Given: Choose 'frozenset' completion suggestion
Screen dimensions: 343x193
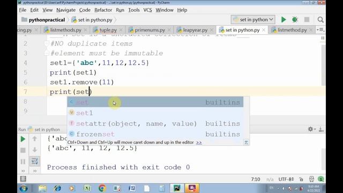Looking at the screenshot, I should point(155,134).
